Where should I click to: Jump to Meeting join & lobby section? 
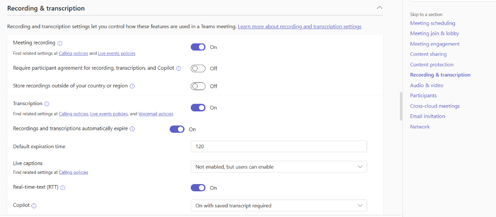(434, 33)
